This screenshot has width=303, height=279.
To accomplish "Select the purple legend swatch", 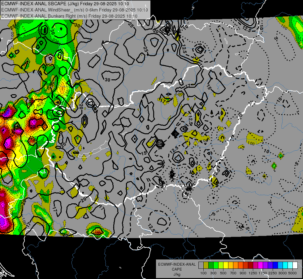I will 266,265.
